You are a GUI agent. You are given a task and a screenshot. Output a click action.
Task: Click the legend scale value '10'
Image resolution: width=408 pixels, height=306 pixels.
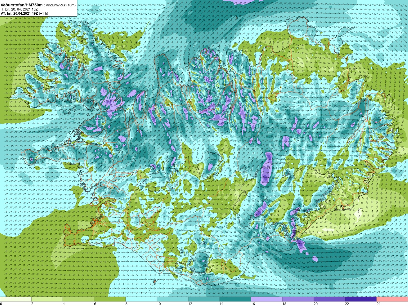pos(159,304)
